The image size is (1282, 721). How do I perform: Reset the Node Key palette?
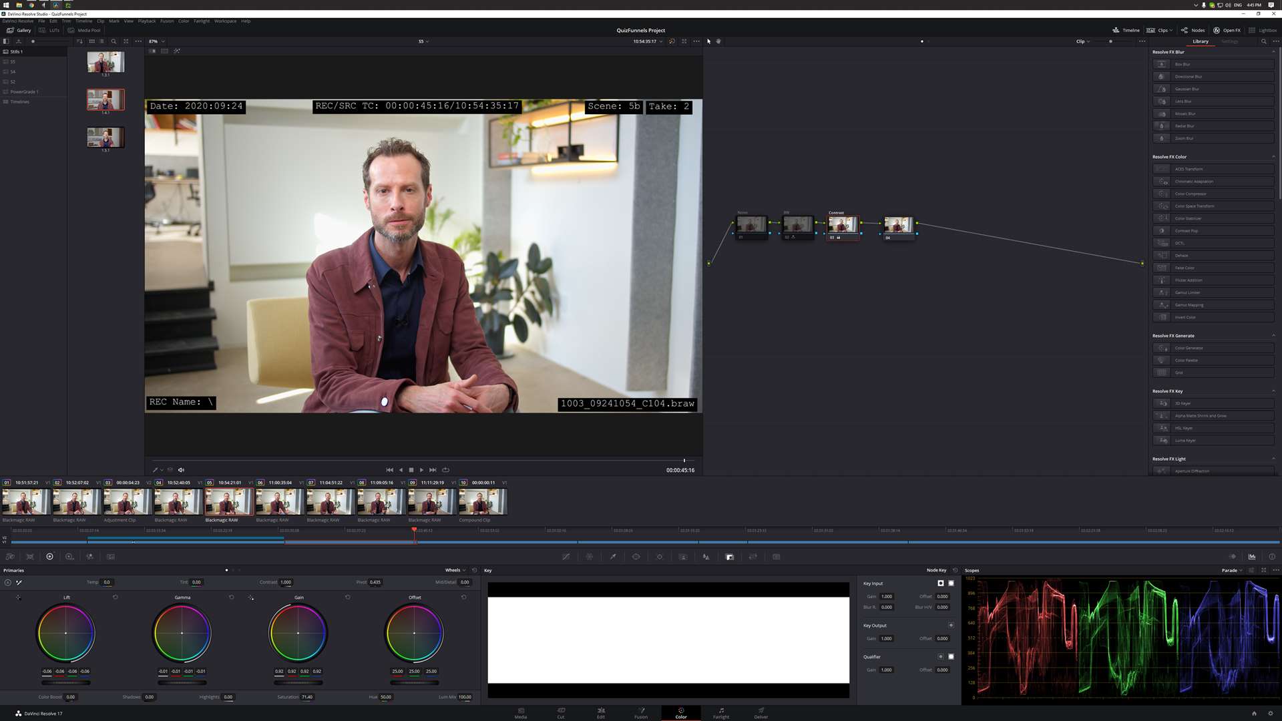tap(955, 570)
